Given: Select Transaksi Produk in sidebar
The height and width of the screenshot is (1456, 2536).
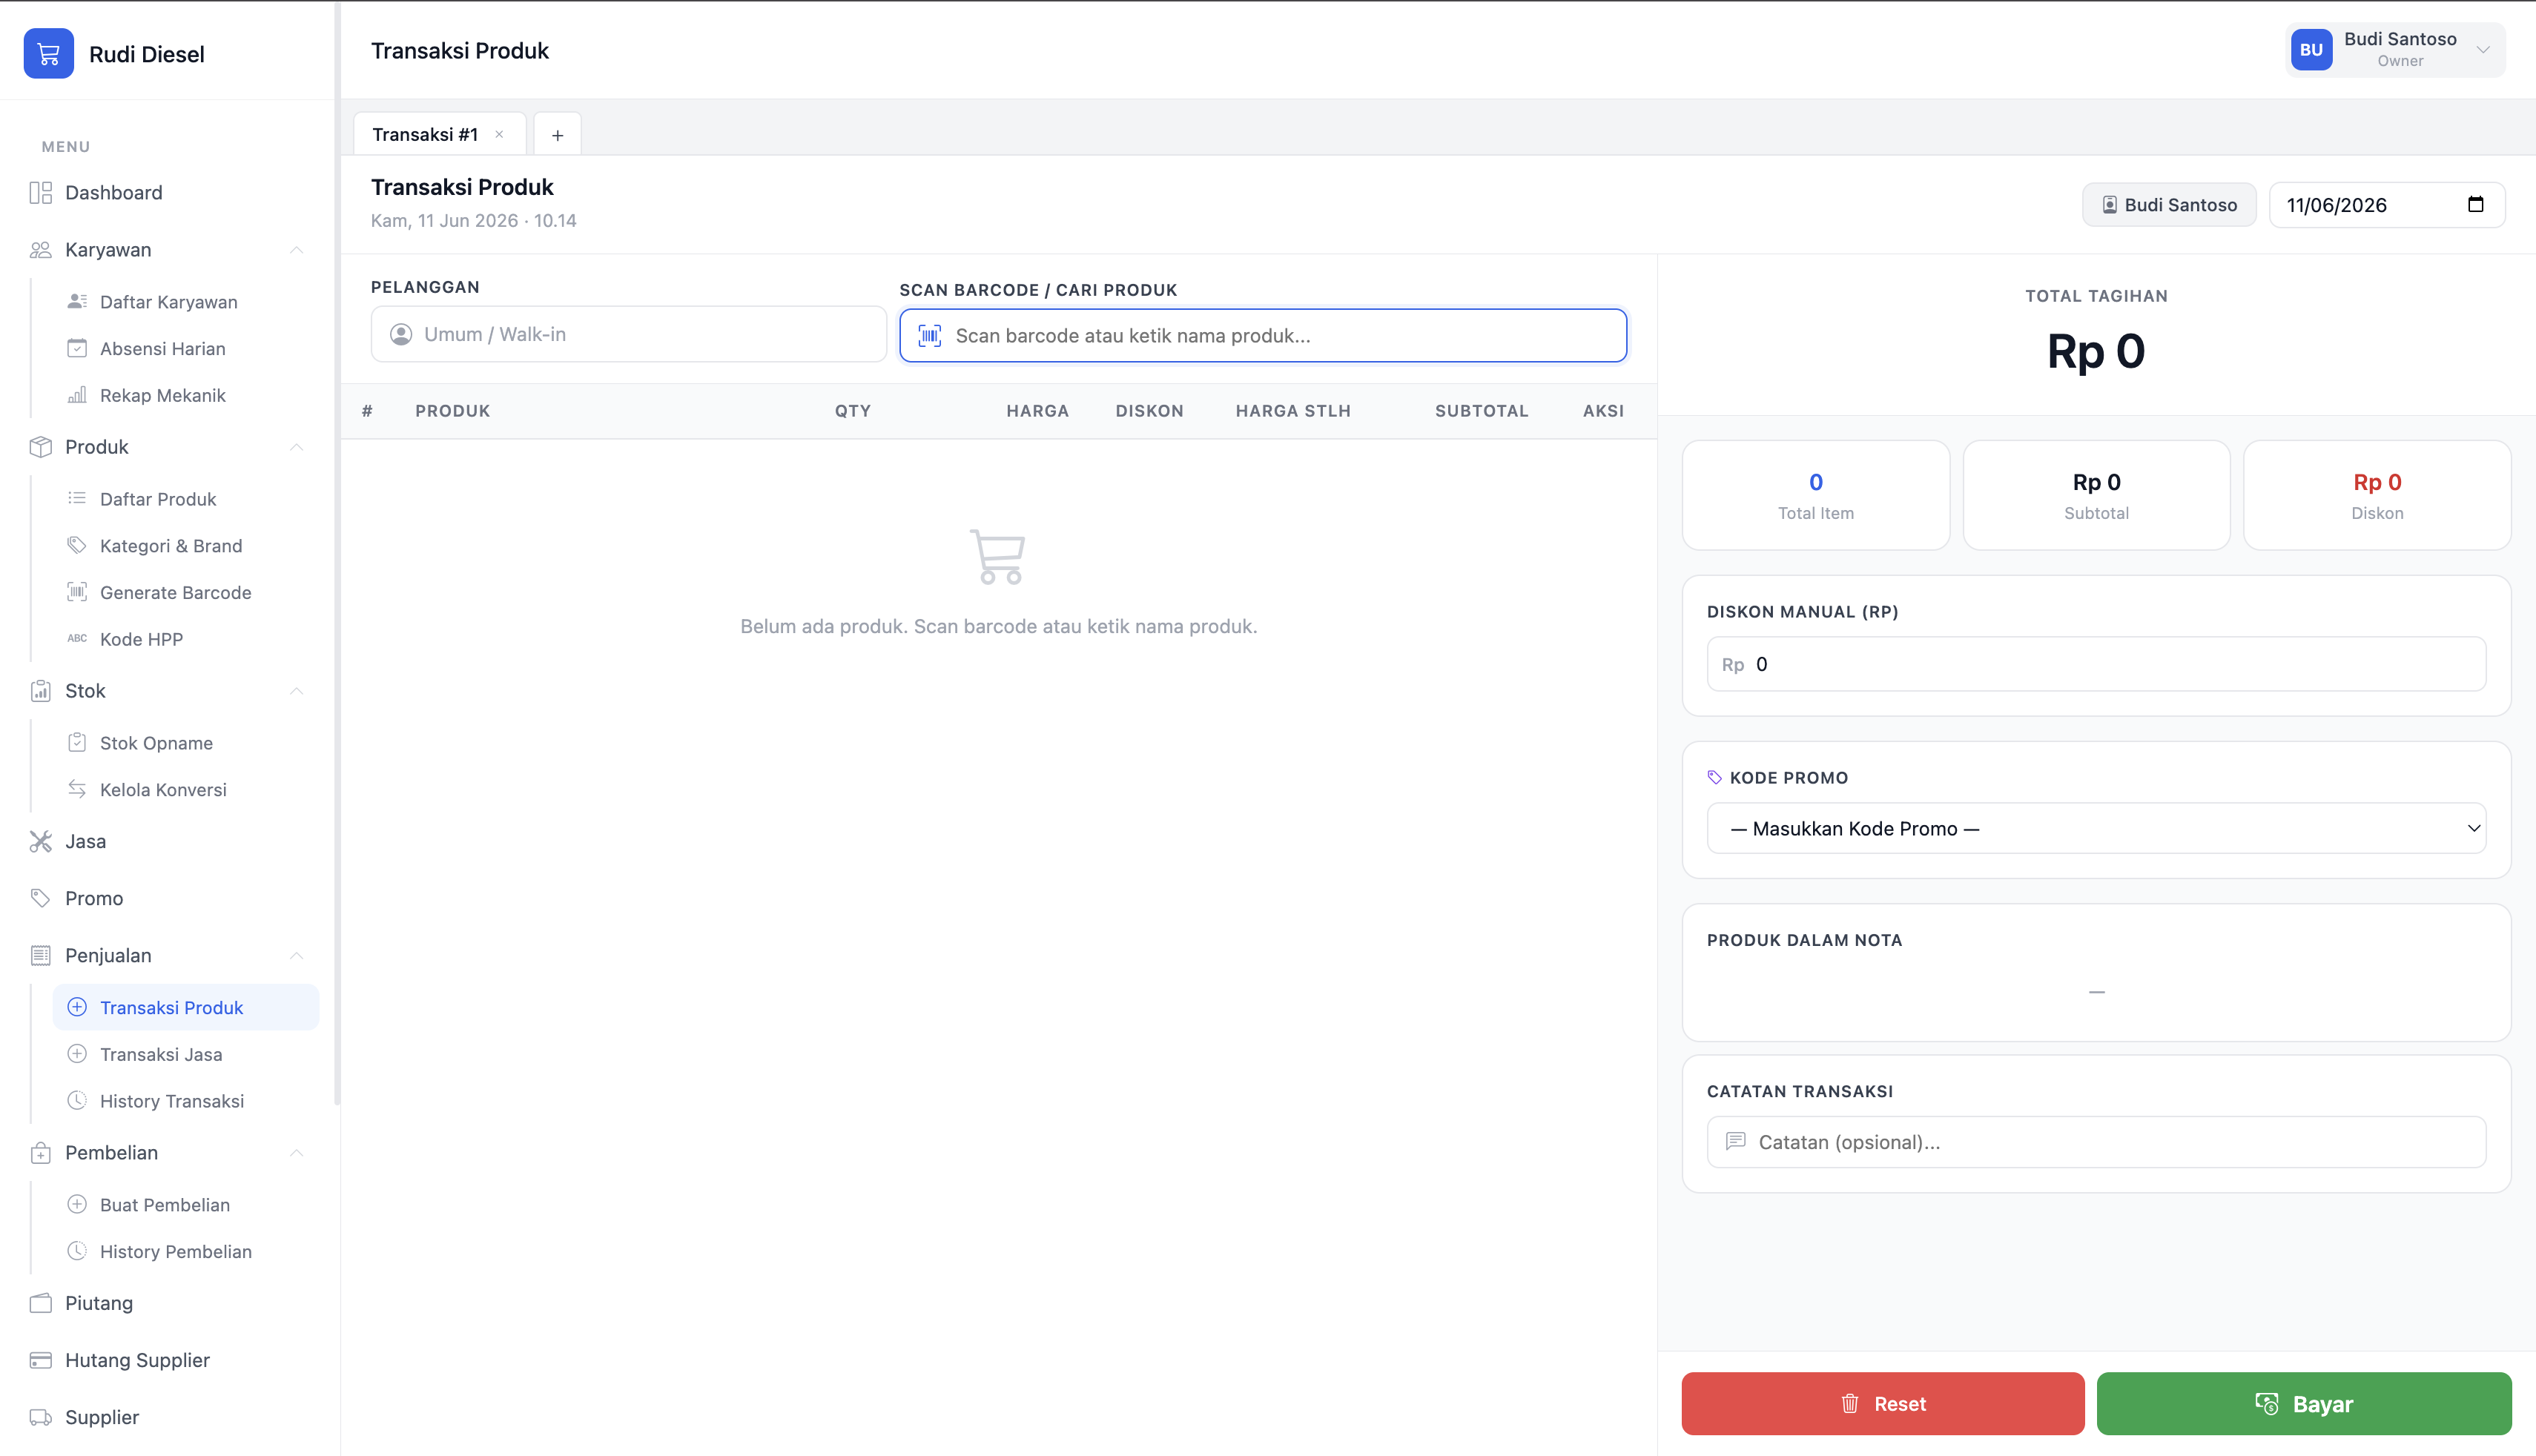Looking at the screenshot, I should pyautogui.click(x=186, y=1008).
